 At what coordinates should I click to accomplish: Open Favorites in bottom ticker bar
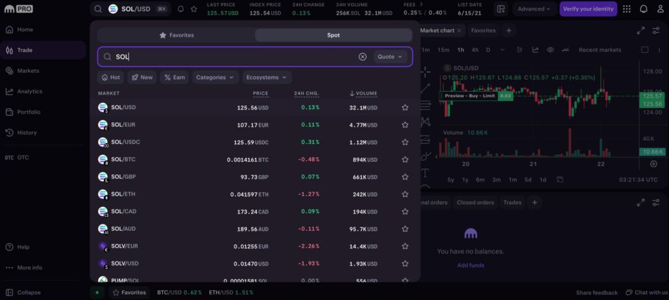tap(129, 292)
